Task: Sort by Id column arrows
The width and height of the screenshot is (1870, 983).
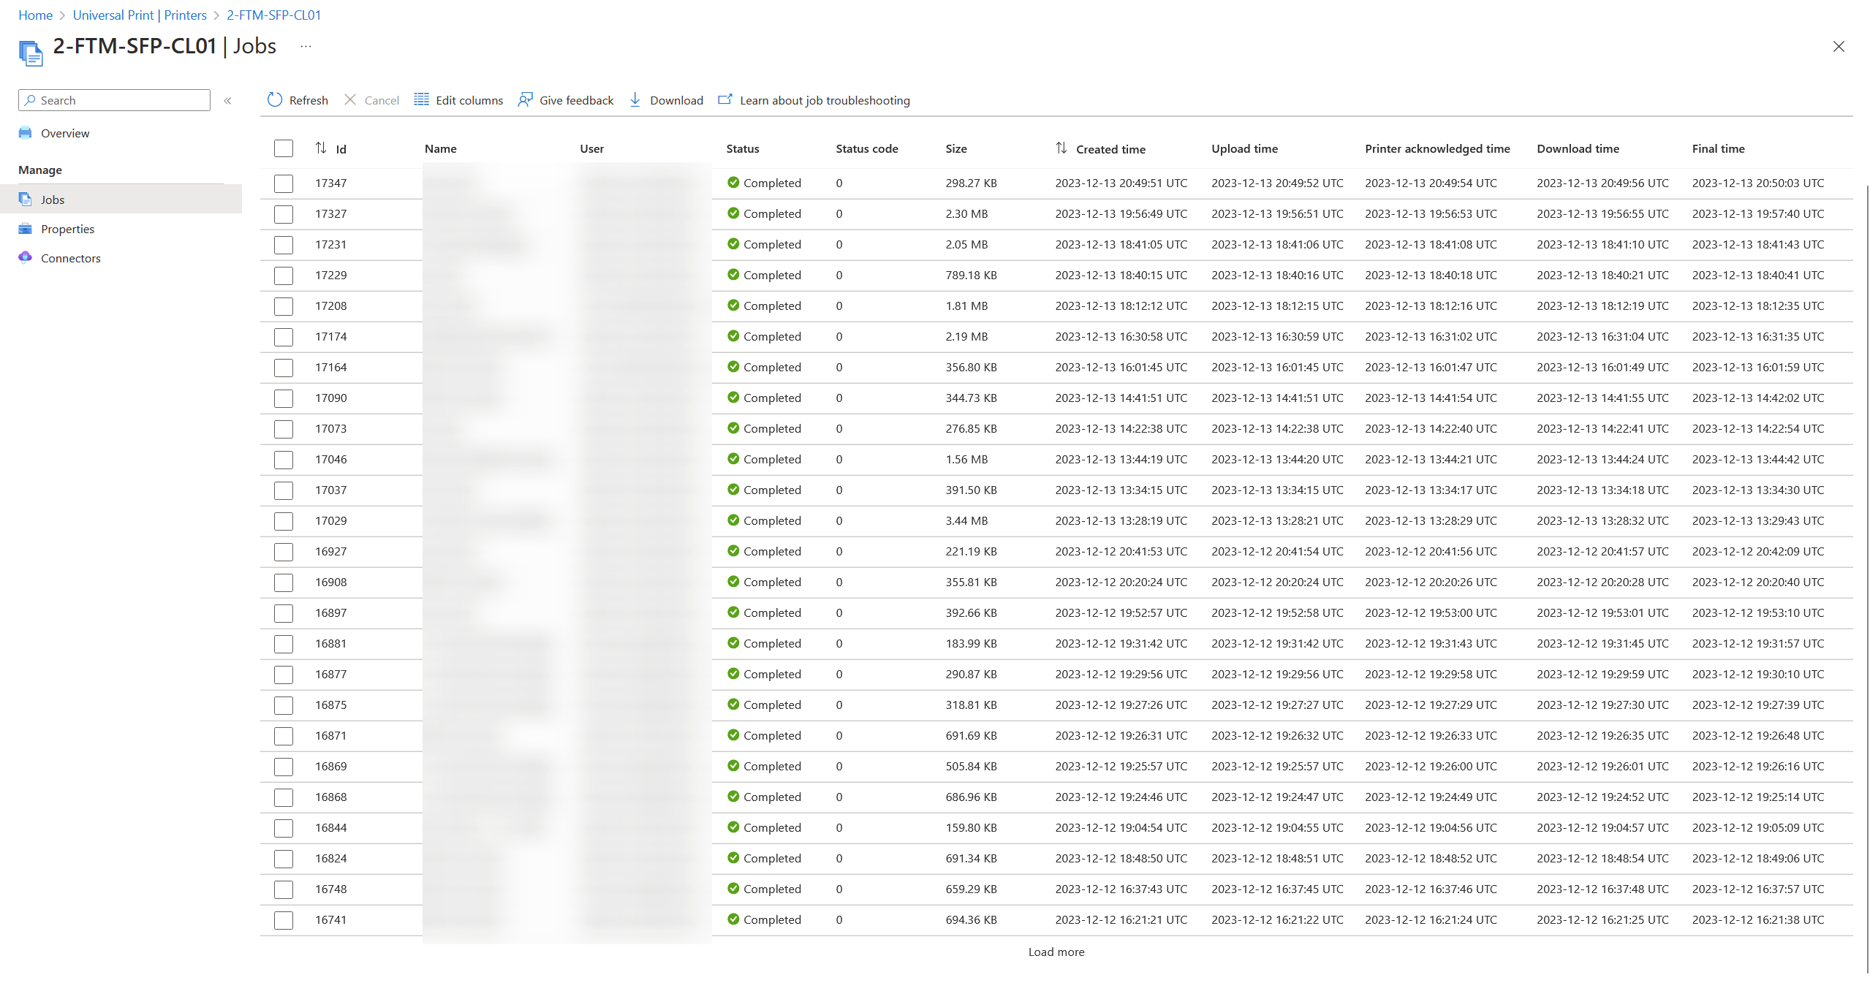Action: pyautogui.click(x=321, y=148)
